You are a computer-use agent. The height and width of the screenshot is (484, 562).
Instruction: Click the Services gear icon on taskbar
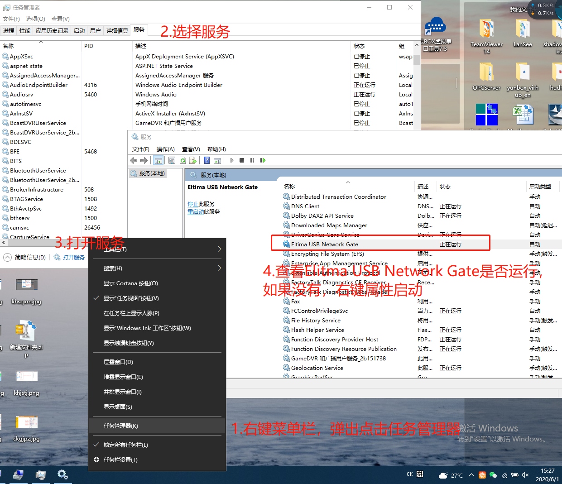[x=62, y=474]
